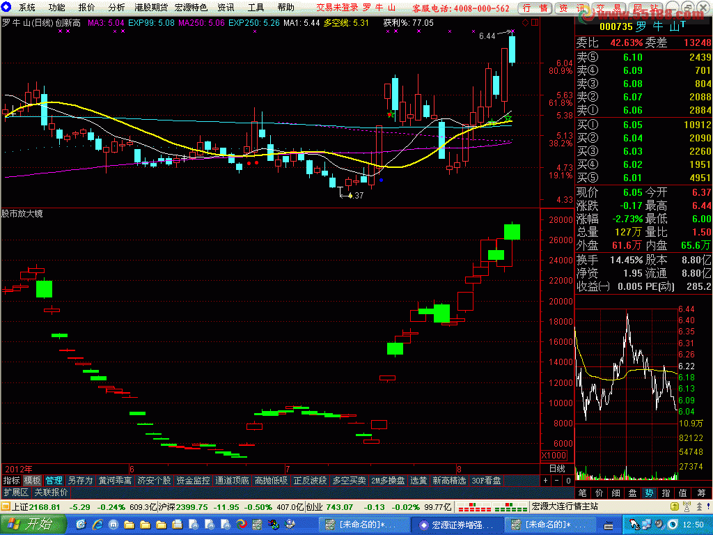Click the red split-panel icon above chart
The width and height of the screenshot is (713, 535).
(x=535, y=22)
